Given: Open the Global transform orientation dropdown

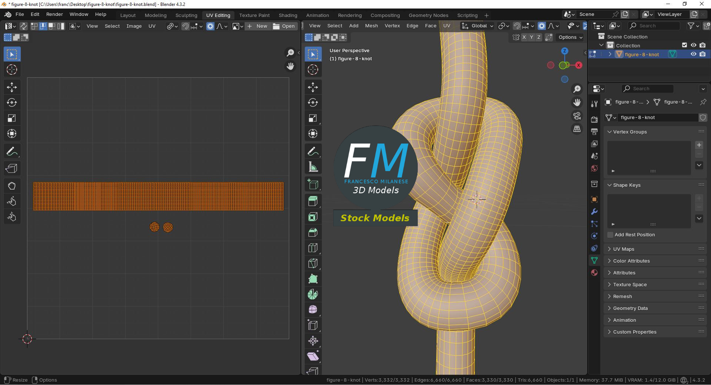Looking at the screenshot, I should pos(478,26).
